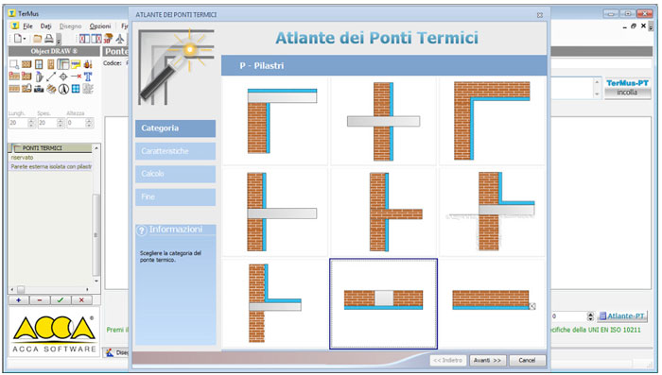Select the window tool in Object DRAW
Image resolution: width=662 pixels, height=375 pixels.
tap(39, 64)
